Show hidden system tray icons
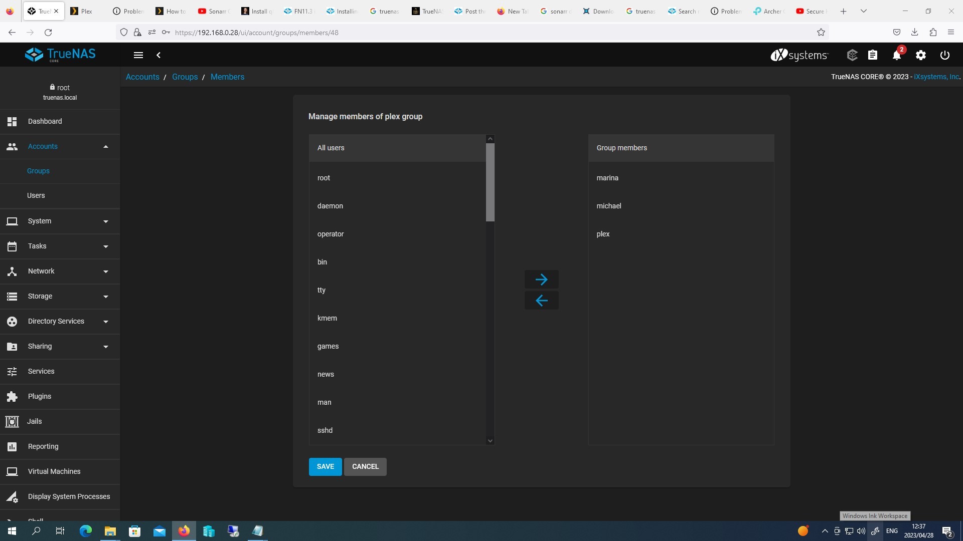This screenshot has width=963, height=541. [825, 531]
